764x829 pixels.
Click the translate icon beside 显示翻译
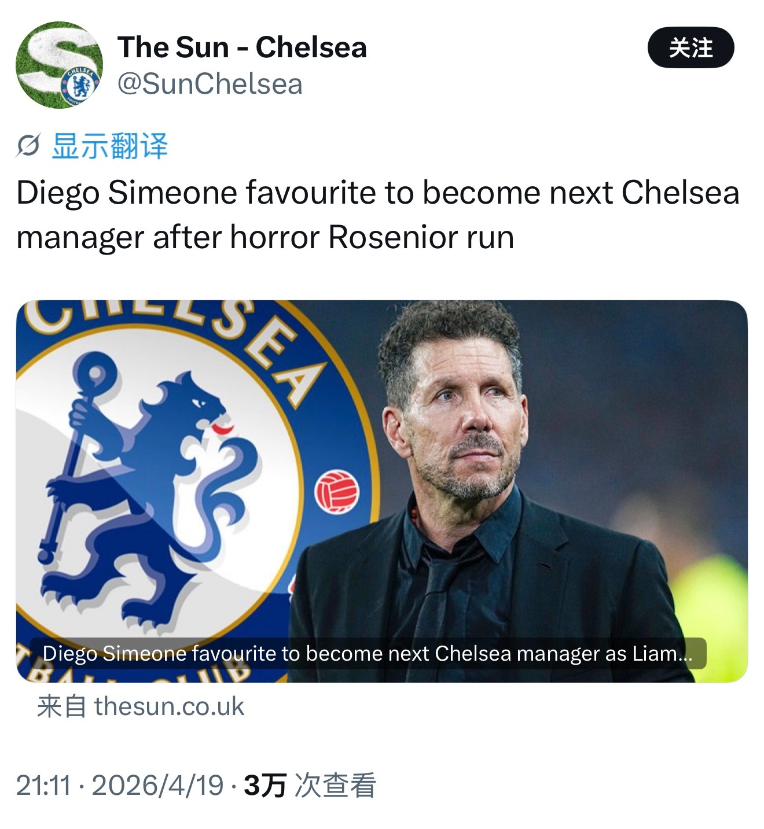coord(28,146)
